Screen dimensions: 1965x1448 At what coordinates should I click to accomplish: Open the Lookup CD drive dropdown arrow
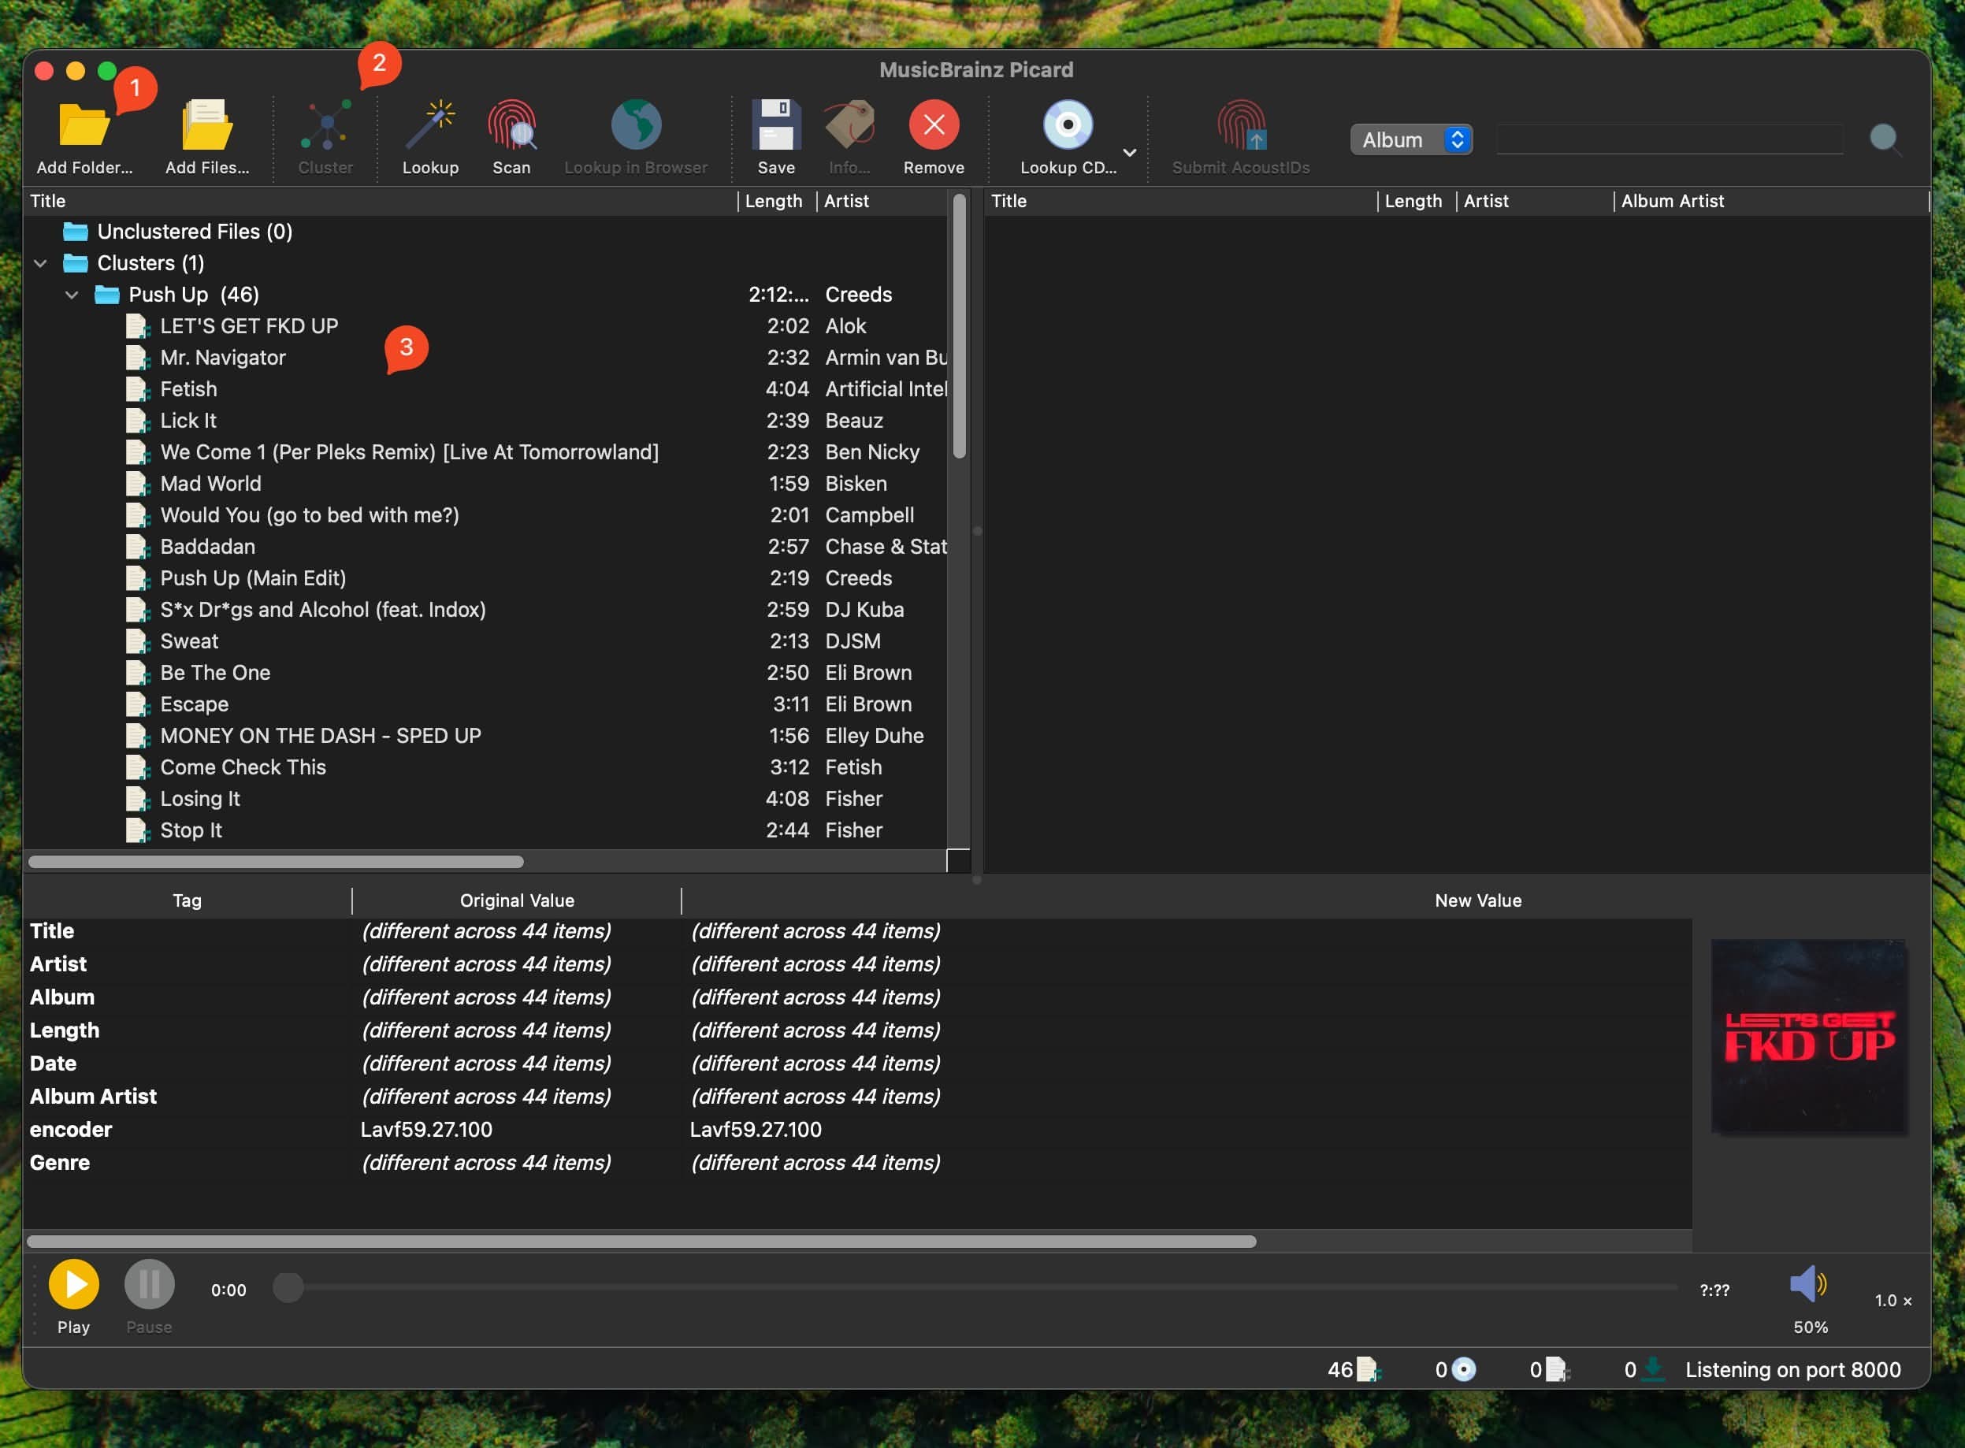point(1130,153)
